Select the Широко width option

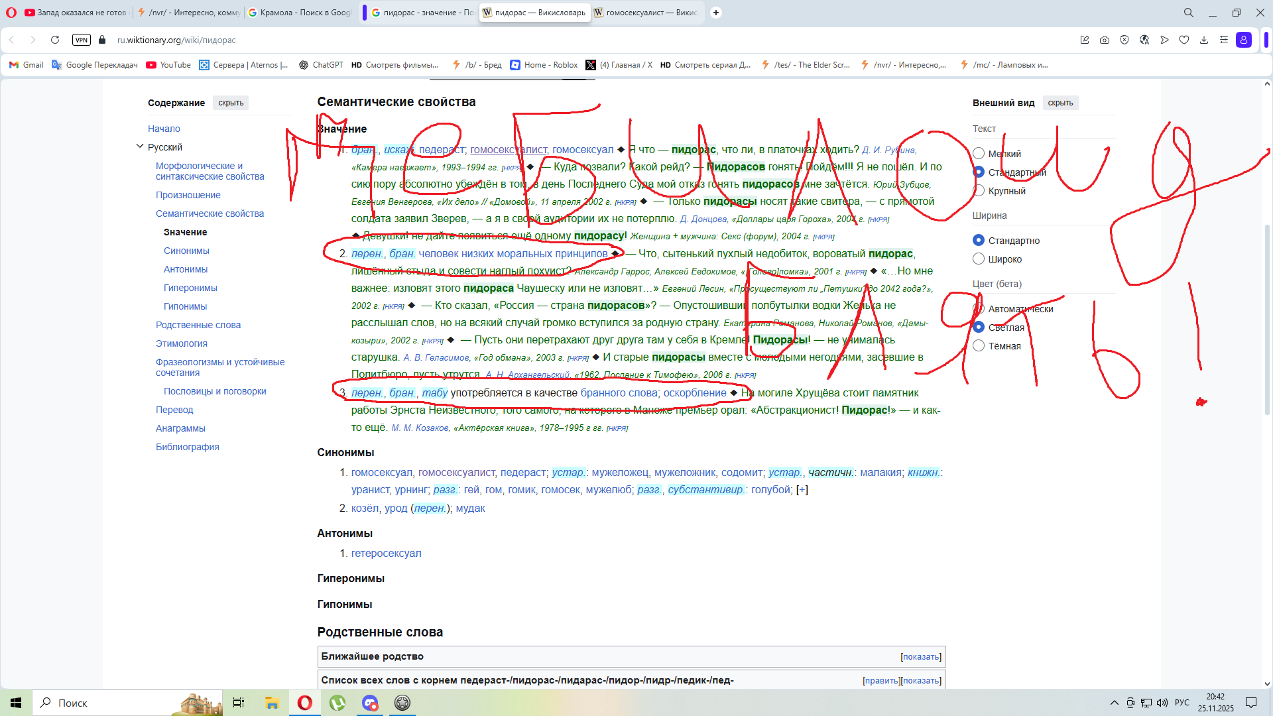(979, 259)
